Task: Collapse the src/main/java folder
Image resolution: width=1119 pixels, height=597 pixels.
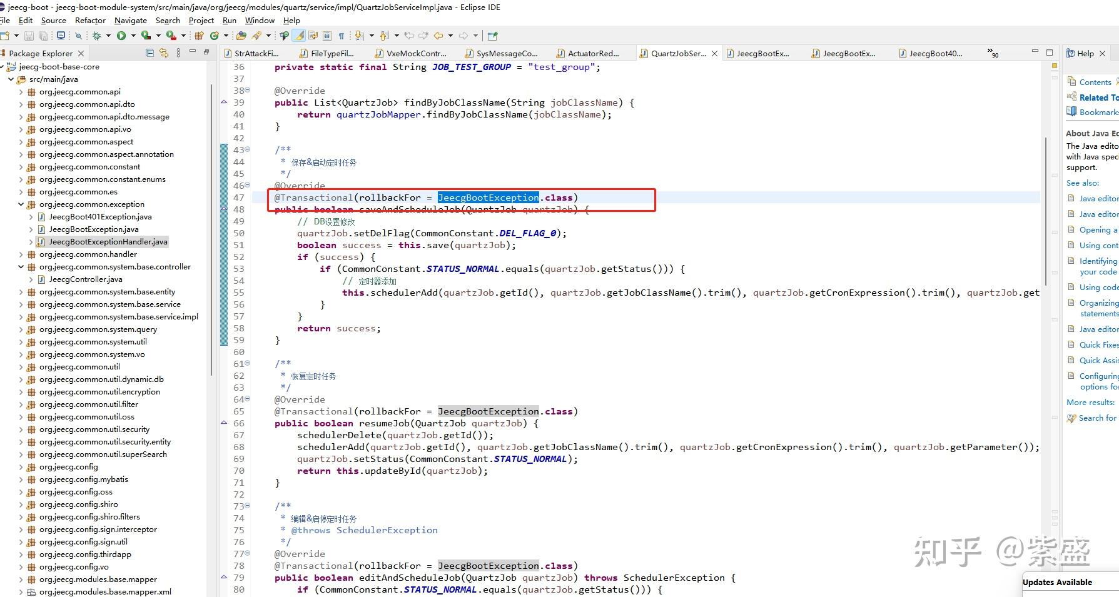Action: 11,79
